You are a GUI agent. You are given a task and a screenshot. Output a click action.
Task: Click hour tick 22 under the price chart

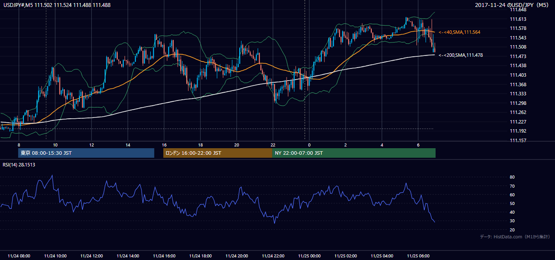pos(273,145)
